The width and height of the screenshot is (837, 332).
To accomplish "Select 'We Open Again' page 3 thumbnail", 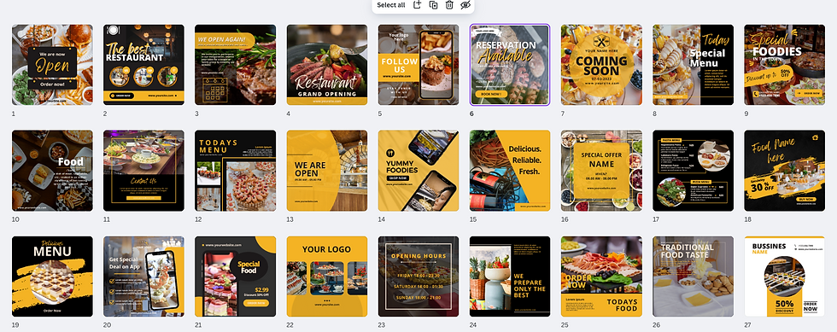I will click(236, 65).
